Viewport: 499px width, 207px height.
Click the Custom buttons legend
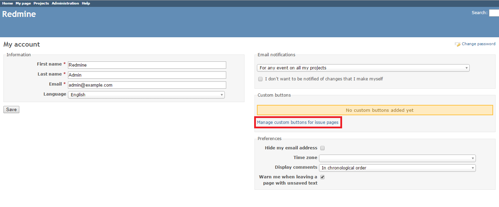274,95
